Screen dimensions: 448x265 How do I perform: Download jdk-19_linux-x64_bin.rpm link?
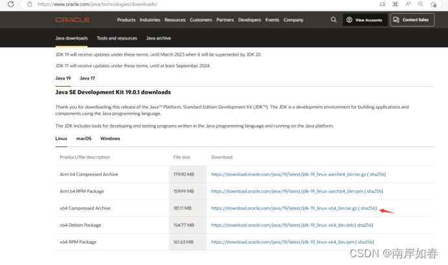282,242
